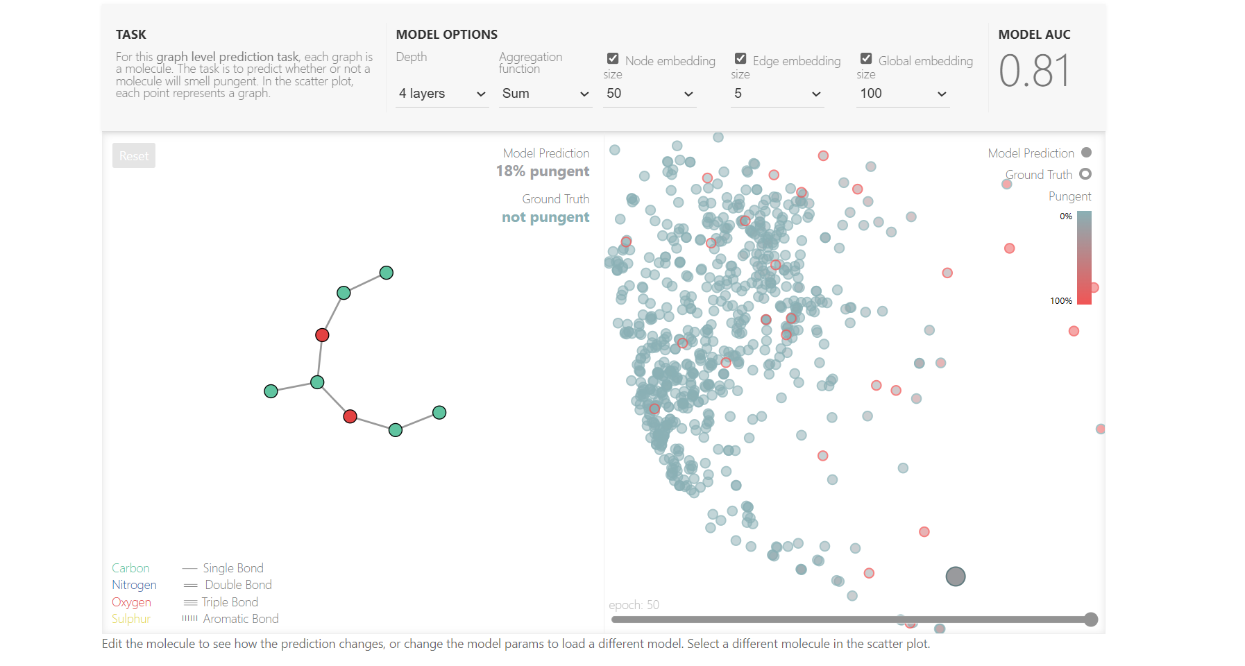
Task: Open the Depth 4 layers dropdown
Action: tap(442, 94)
